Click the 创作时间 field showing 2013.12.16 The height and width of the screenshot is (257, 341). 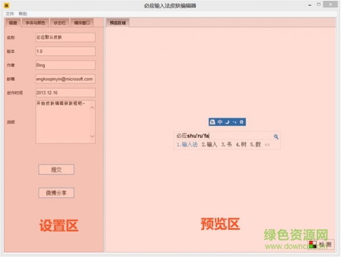66,93
